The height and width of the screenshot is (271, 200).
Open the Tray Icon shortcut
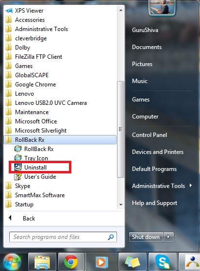pyautogui.click(x=31, y=158)
